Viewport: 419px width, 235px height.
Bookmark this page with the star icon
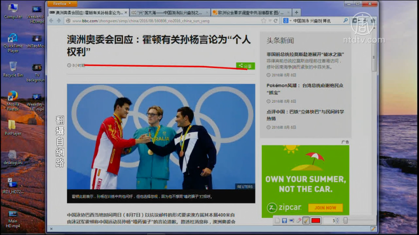tap(263, 21)
